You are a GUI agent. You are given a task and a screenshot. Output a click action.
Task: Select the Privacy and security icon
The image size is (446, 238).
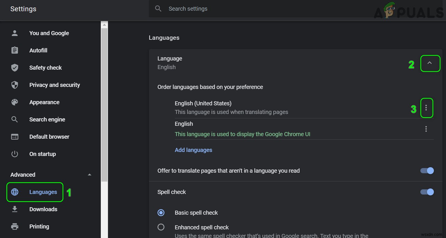point(15,85)
